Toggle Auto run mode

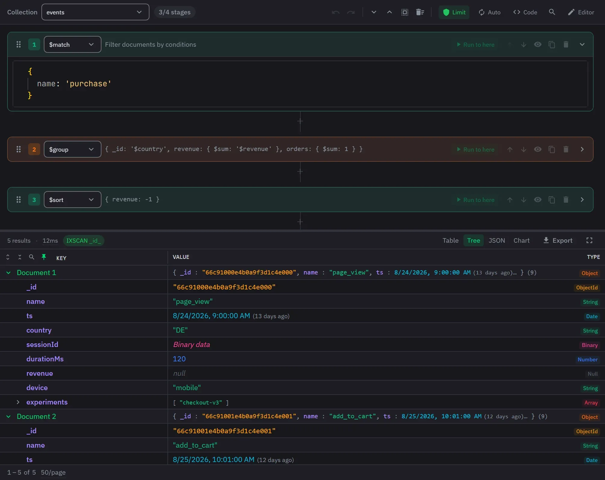tap(489, 12)
